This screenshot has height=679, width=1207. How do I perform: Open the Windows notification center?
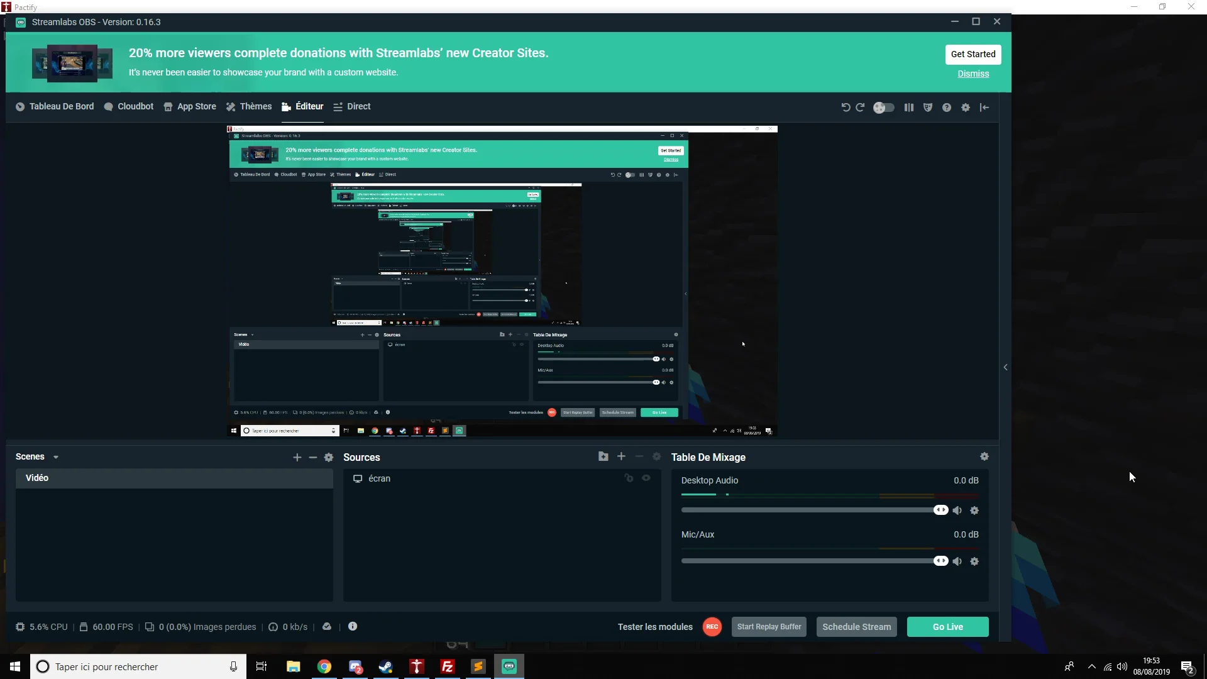[1187, 667]
